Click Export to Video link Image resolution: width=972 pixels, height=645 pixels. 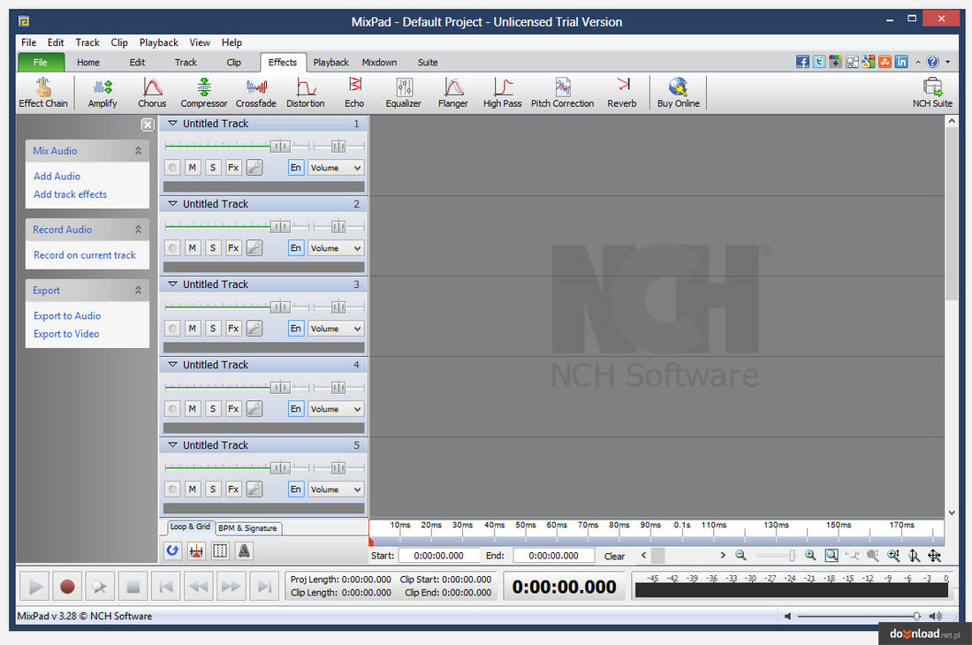[66, 333]
